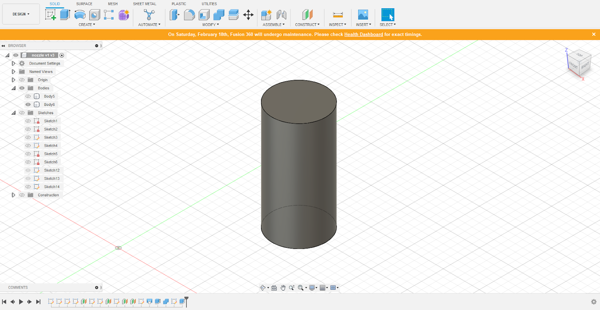The image size is (600, 310).
Task: Expand the Construction folder
Action: pyautogui.click(x=13, y=195)
